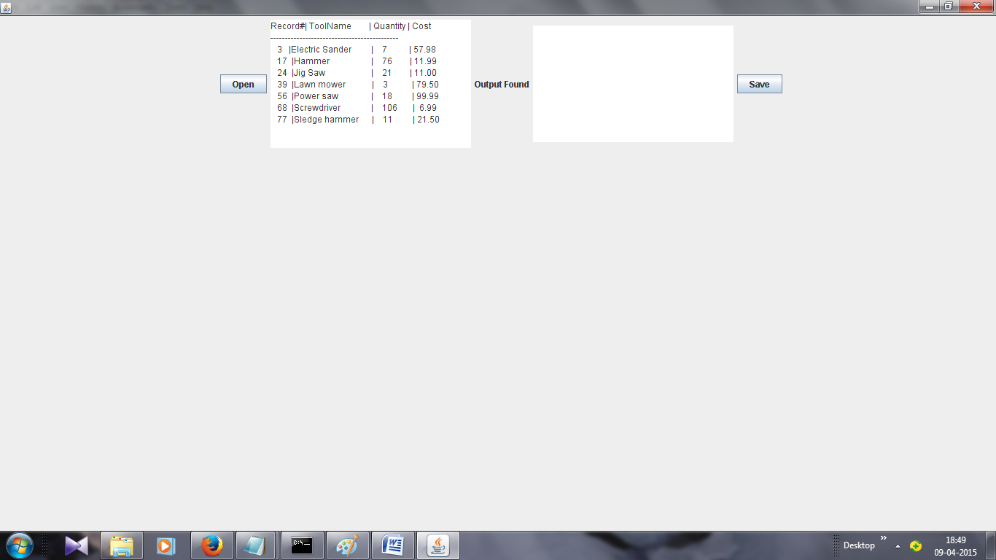Screen dimensions: 996x560
Task: Click the Java icon in the title bar
Action: (x=7, y=7)
